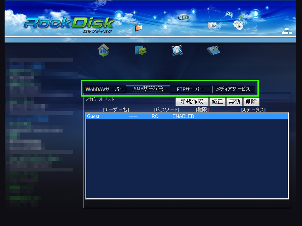Open the disk drive tools icon

(213, 50)
